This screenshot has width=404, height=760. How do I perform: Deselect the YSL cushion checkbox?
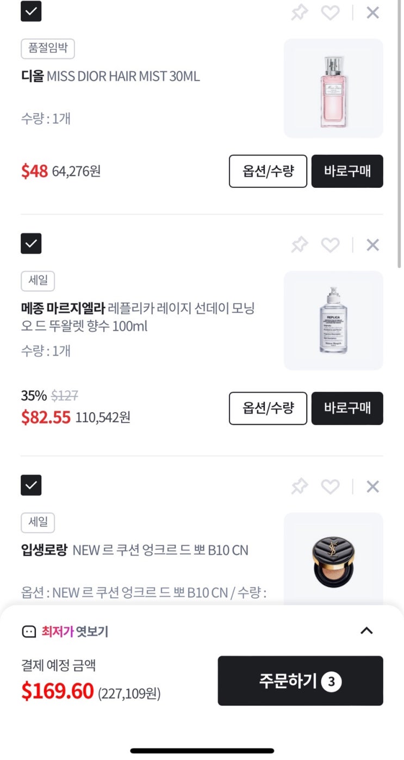(31, 485)
